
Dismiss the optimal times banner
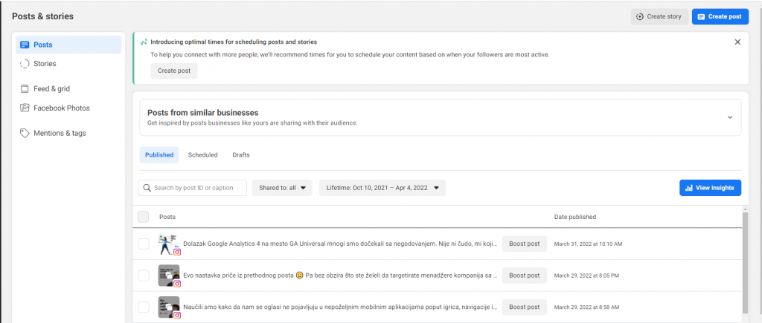click(737, 42)
